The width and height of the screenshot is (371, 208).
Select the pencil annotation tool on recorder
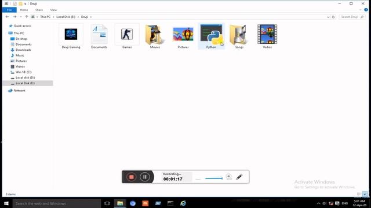(x=239, y=177)
